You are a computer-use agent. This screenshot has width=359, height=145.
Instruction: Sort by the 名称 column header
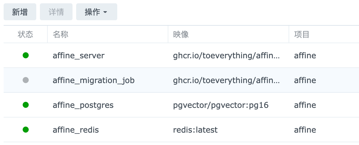point(60,34)
